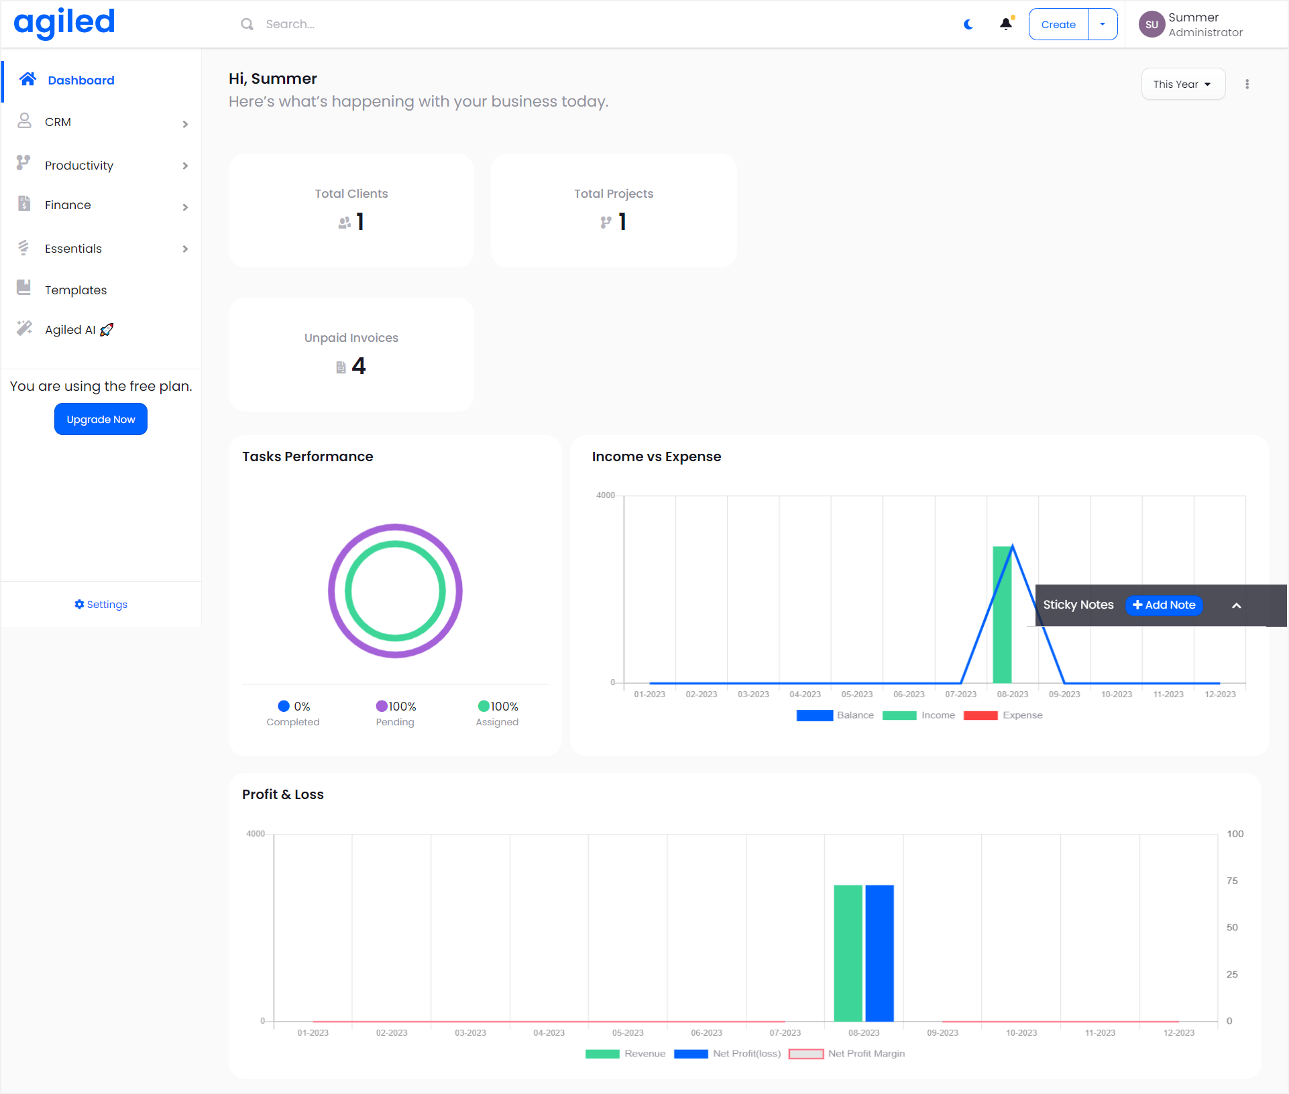Viewport: 1289px width, 1094px height.
Task: Click the Upgrade Now button
Action: tap(101, 419)
